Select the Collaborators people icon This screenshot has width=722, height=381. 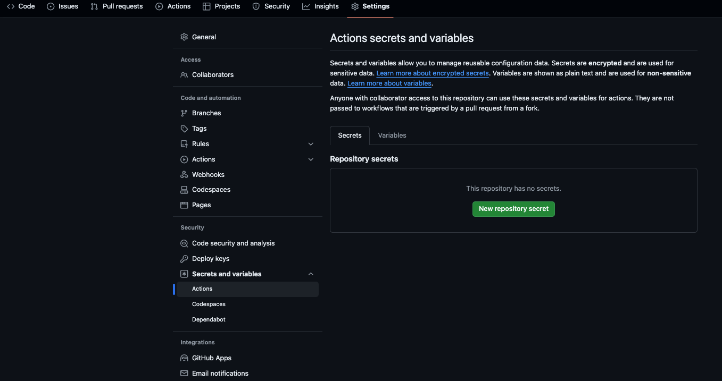184,74
